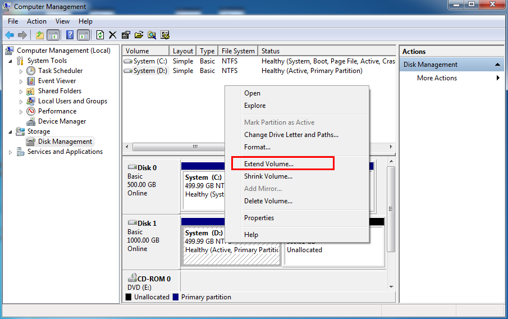This screenshot has height=319, width=508.
Task: Sort by the Type column header
Action: click(207, 51)
